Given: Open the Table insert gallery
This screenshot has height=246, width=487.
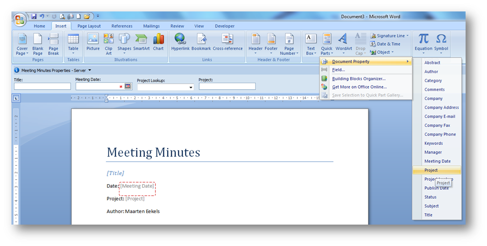Looking at the screenshot, I should [x=73, y=44].
